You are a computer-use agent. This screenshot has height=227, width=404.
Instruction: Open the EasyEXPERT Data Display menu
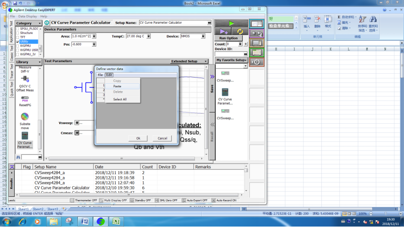(x=28, y=16)
